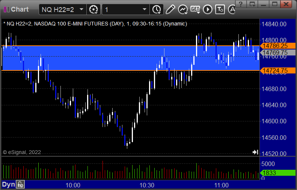Image resolution: width=297 pixels, height=190 pixels.
Task: Toggle the lock icon beside Dyn
Action: 20,184
